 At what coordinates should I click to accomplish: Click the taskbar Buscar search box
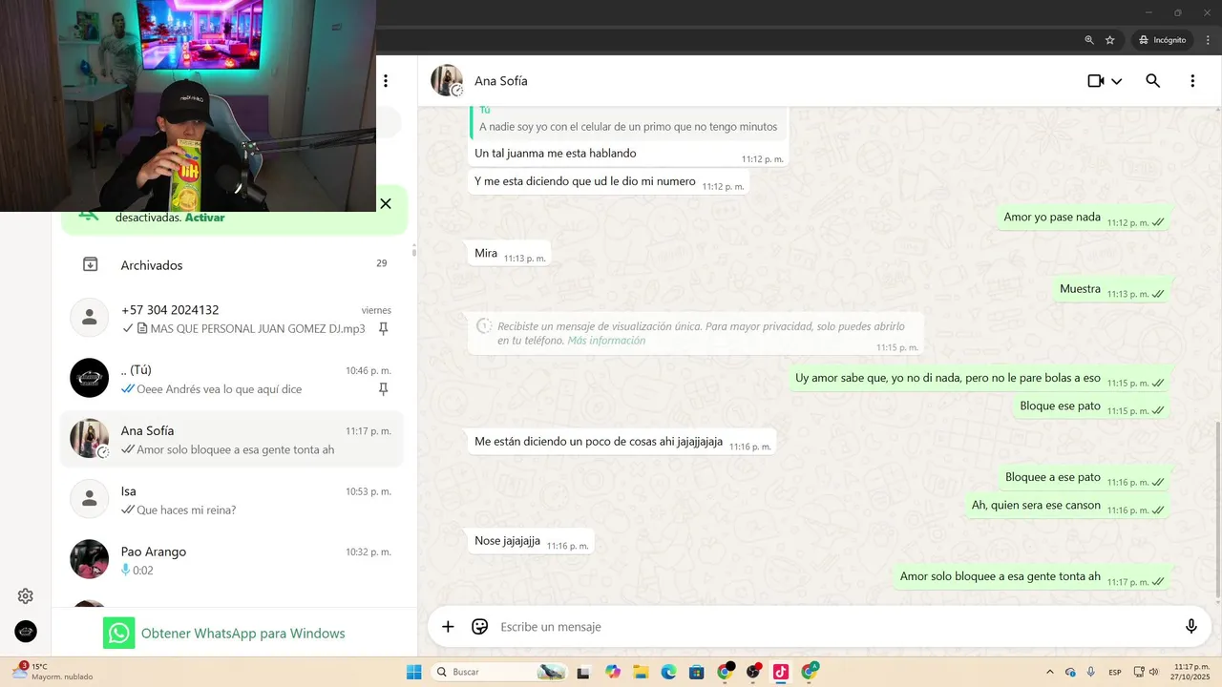pyautogui.click(x=498, y=672)
